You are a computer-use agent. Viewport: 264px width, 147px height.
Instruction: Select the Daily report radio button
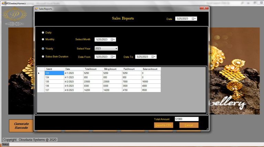tap(43, 33)
